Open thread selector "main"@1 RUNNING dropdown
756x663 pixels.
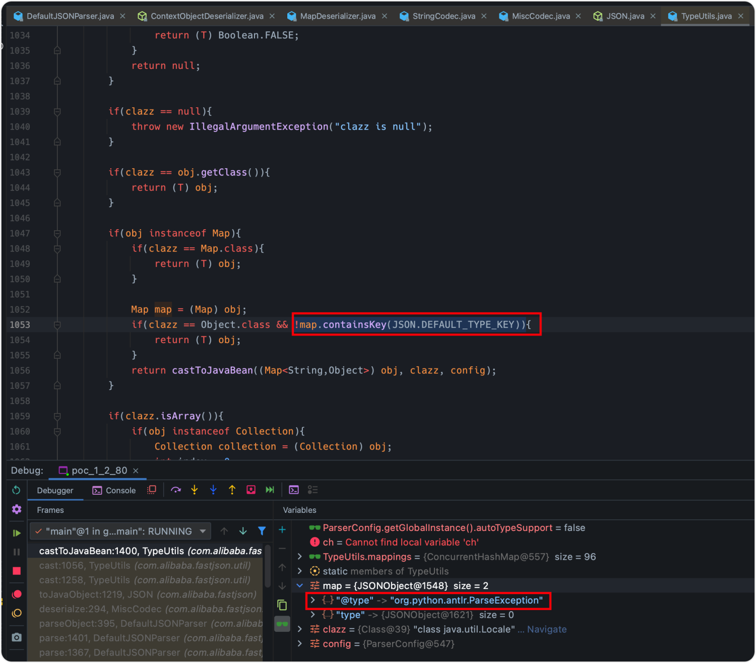120,531
